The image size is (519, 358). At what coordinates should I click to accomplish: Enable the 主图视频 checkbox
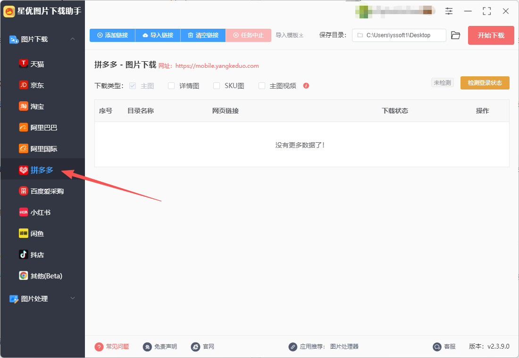(262, 86)
